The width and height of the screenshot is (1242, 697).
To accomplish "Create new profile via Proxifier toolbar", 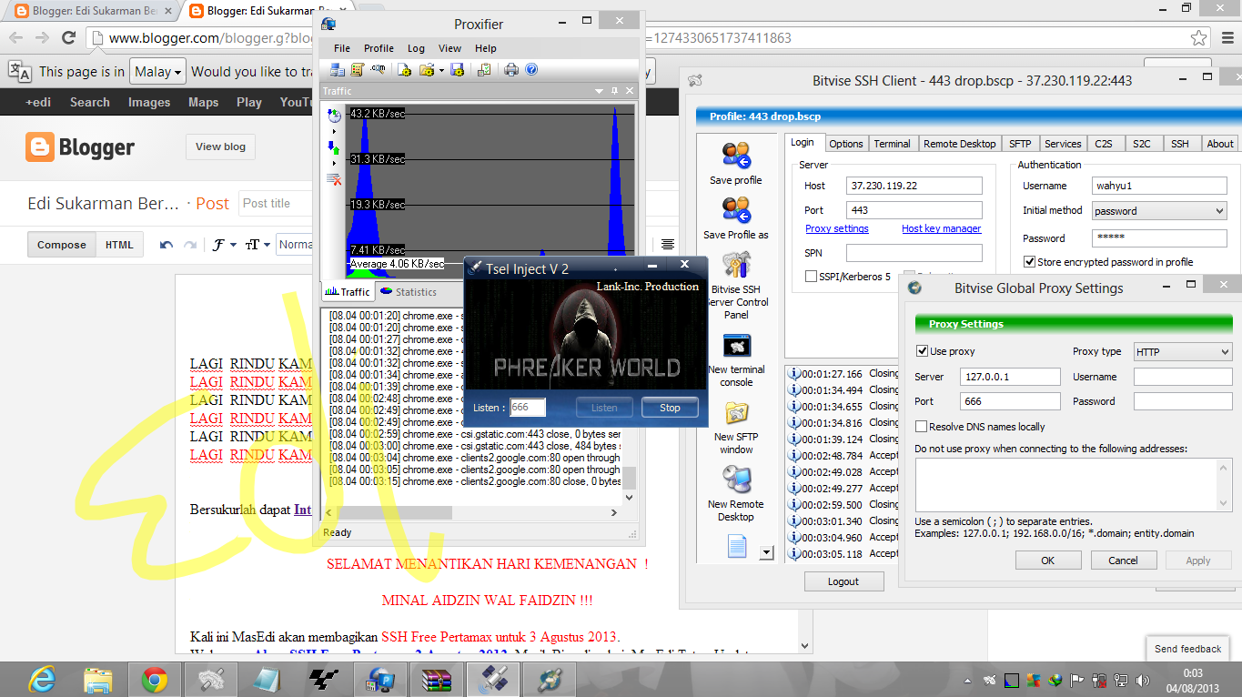I will (x=405, y=70).
